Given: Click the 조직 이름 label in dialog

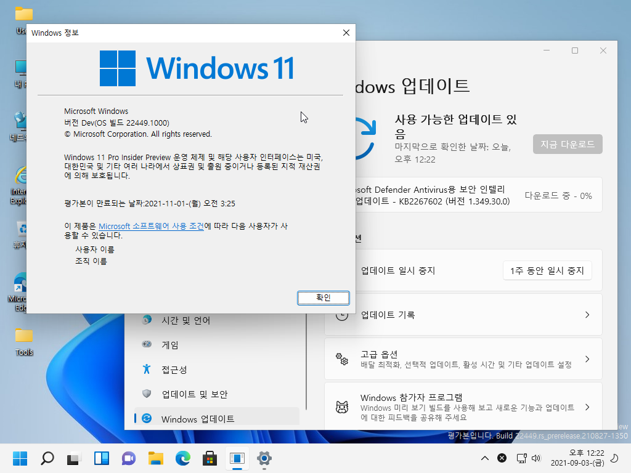Looking at the screenshot, I should coord(91,261).
